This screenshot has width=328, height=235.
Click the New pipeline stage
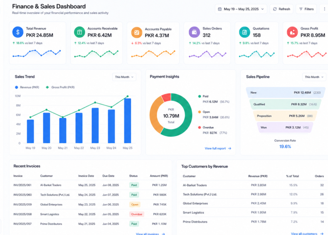tap(286, 93)
